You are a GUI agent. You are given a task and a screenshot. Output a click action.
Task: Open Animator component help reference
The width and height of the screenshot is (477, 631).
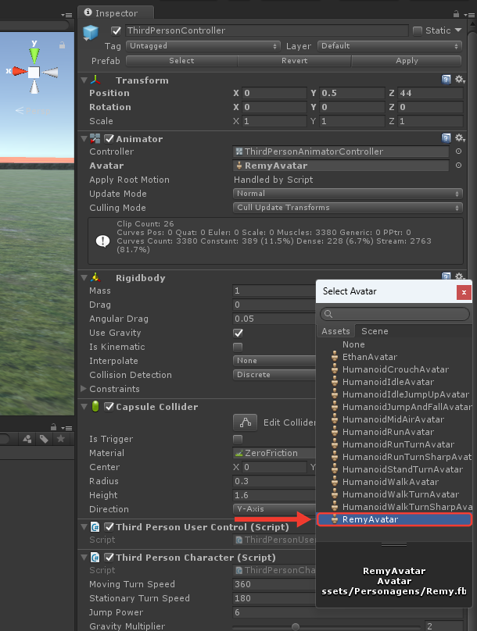click(446, 138)
